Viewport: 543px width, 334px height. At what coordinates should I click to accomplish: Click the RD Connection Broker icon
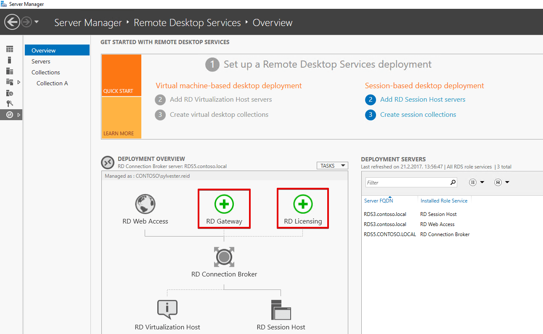pos(224,257)
